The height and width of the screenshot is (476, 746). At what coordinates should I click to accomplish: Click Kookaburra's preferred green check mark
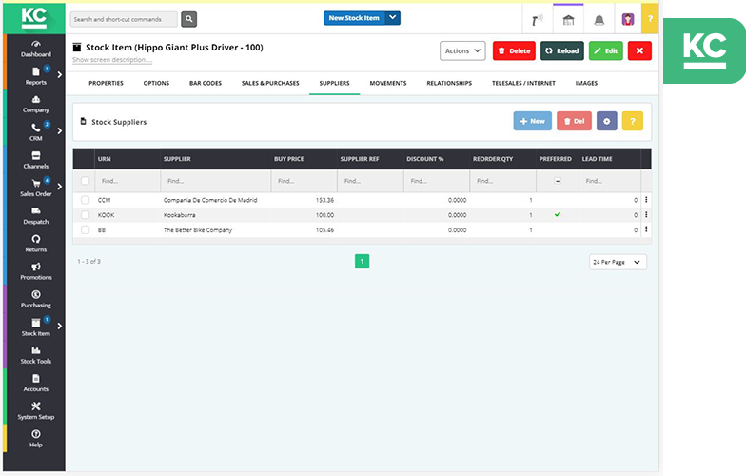click(558, 215)
